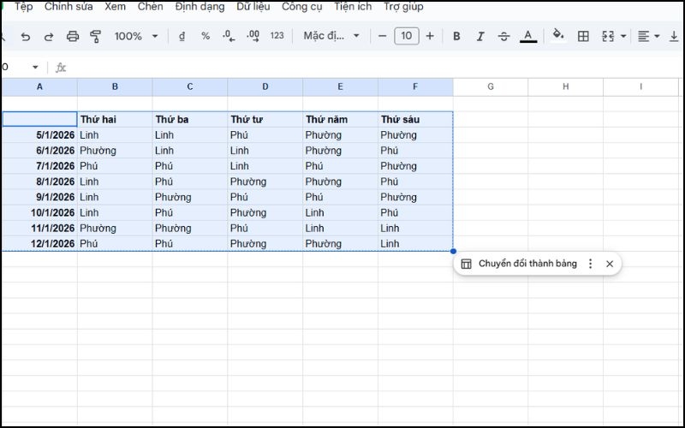This screenshot has height=428, width=685.
Task: Click the text color icon
Action: click(528, 36)
